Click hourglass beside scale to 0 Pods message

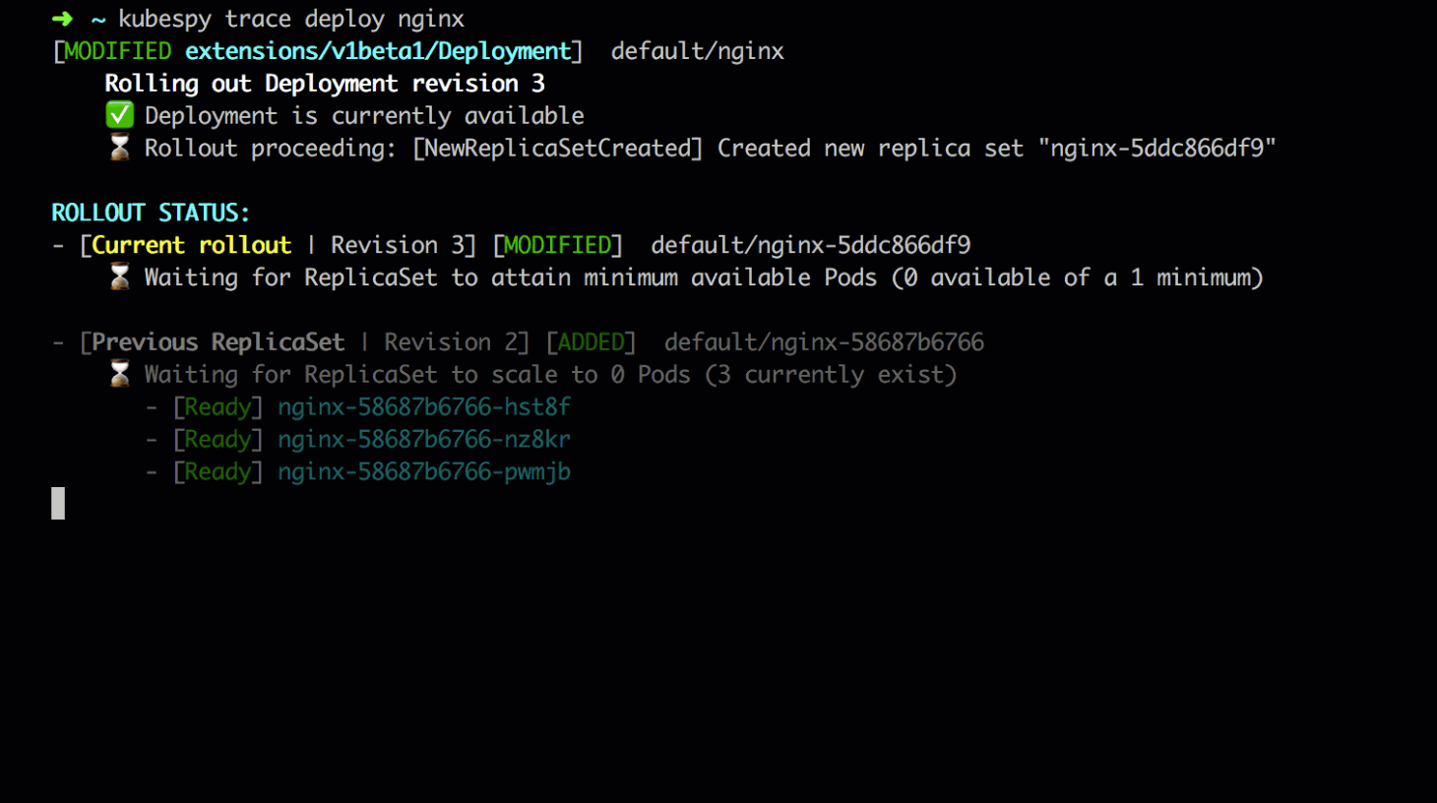[119, 374]
